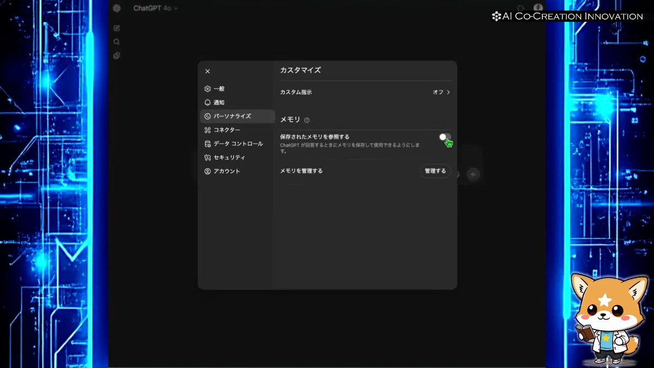Viewport: 654px width, 368px height.
Task: Open the コネクター connectors section
Action: [x=237, y=130]
